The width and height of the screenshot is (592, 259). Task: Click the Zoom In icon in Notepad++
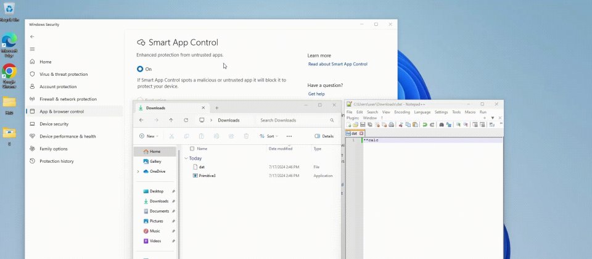(x=458, y=125)
